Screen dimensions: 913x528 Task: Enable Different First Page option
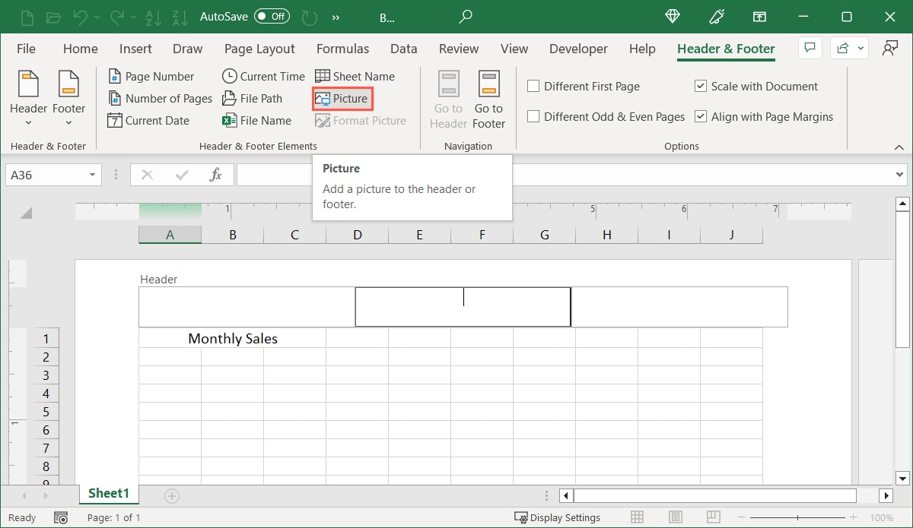(534, 87)
